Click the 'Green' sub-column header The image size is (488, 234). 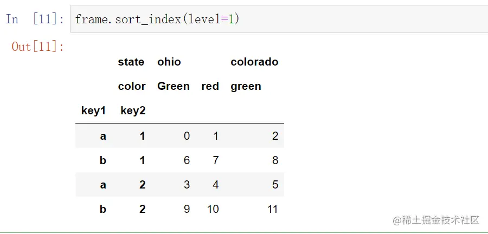pos(174,86)
